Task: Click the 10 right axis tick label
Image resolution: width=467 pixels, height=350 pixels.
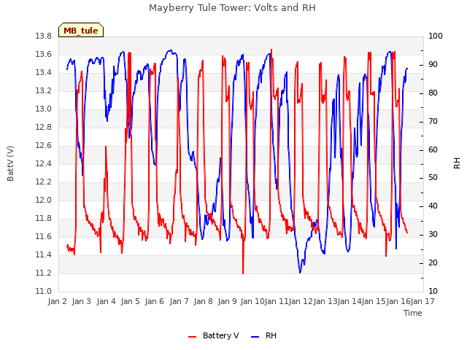Action: click(x=433, y=292)
